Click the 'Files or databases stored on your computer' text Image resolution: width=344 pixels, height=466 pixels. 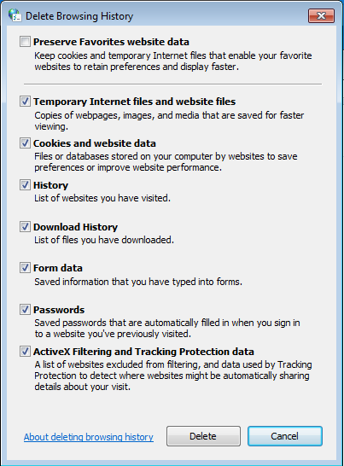coord(166,161)
